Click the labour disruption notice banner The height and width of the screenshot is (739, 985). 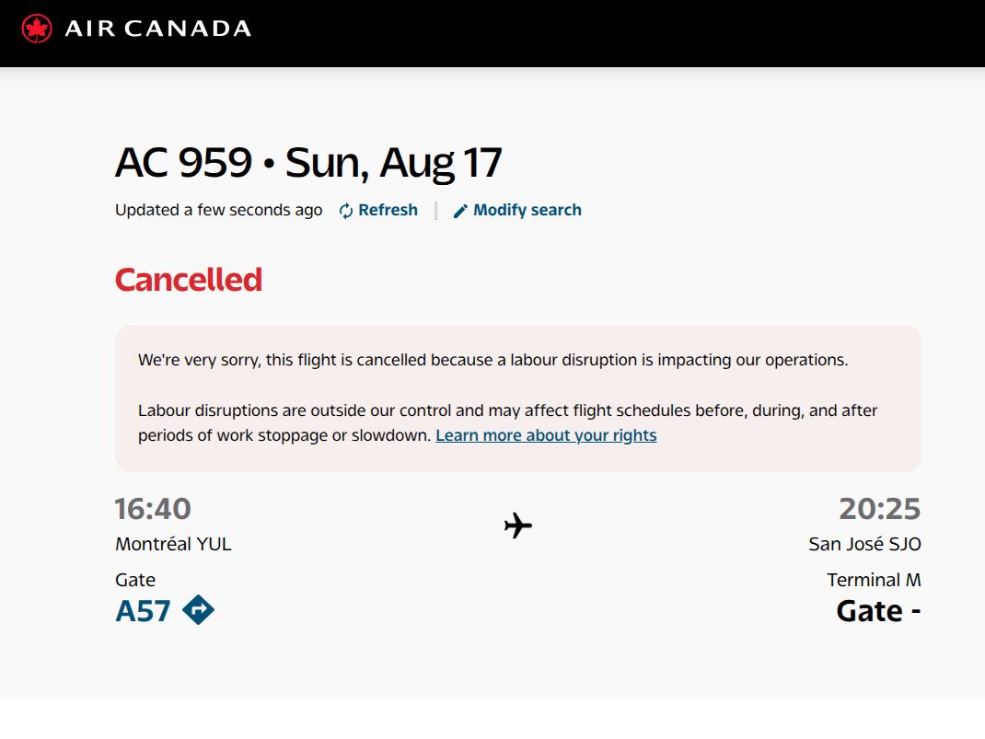pyautogui.click(x=516, y=396)
